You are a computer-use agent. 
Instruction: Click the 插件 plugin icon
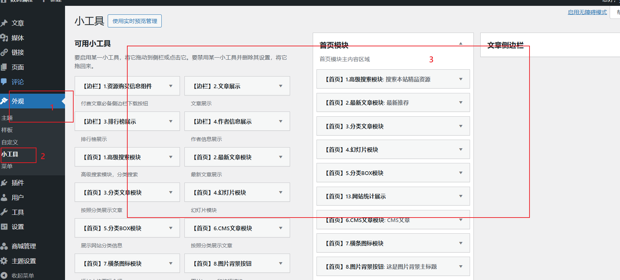(x=4, y=183)
